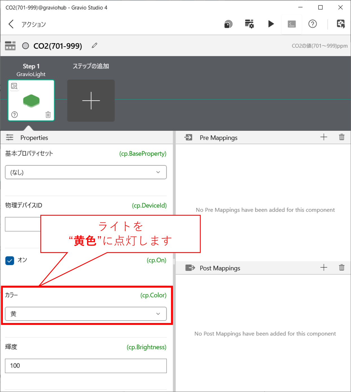Click the splitter handle between Properties and mappings panels
Viewport: 351px width, 392px height.
(x=174, y=262)
